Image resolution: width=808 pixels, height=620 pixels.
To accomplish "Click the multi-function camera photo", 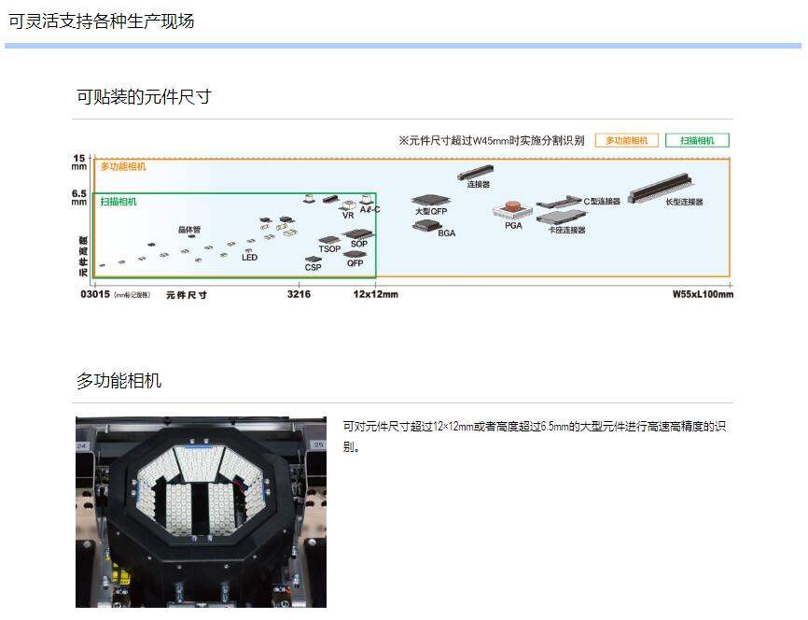I will point(201,513).
